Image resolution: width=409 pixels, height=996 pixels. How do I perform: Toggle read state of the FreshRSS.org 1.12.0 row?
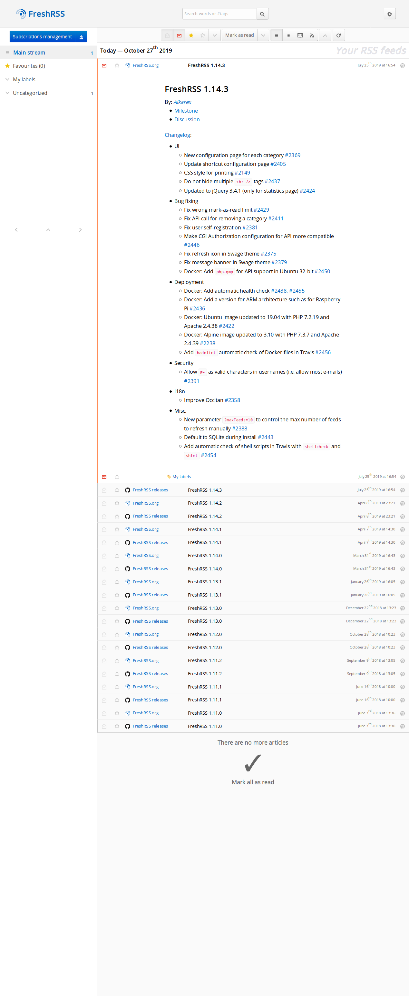104,635
